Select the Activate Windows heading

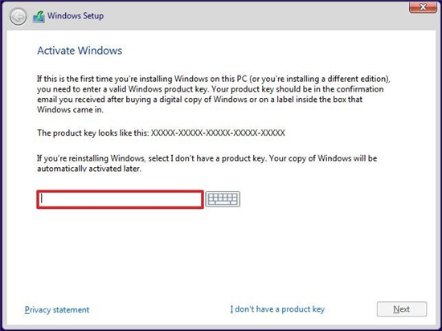(80, 51)
